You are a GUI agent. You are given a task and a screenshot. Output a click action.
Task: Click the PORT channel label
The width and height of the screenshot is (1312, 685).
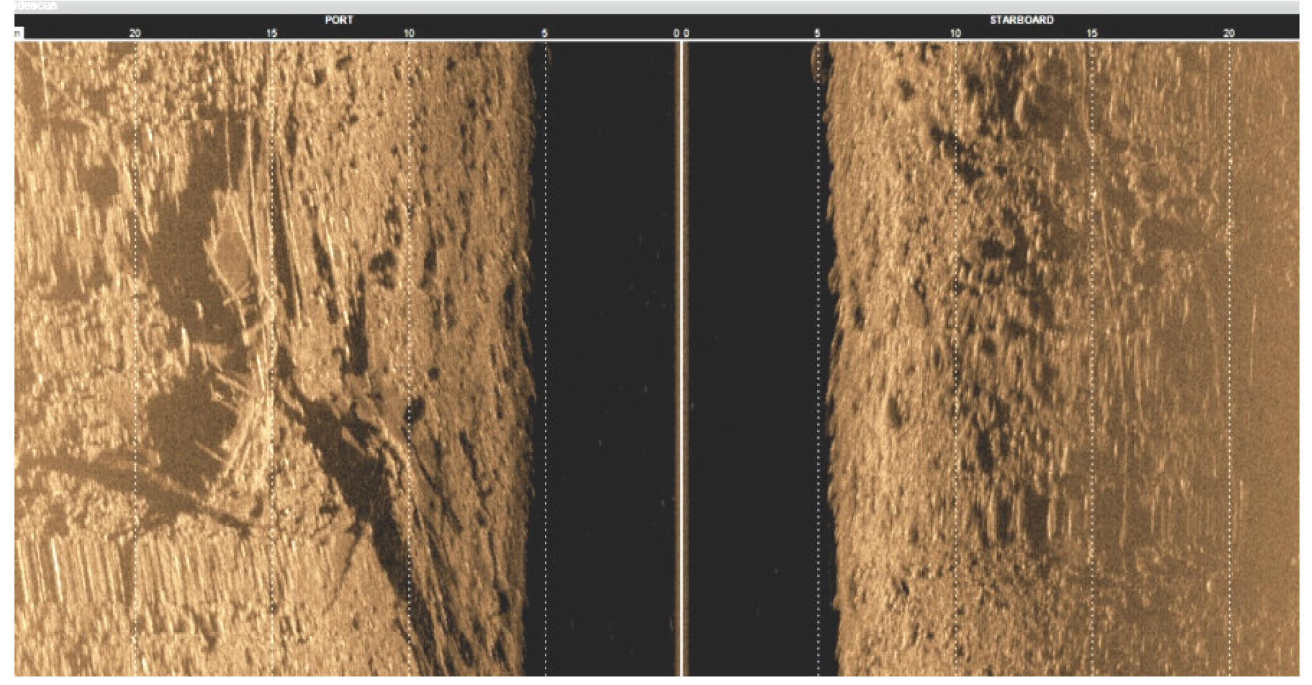tap(339, 20)
